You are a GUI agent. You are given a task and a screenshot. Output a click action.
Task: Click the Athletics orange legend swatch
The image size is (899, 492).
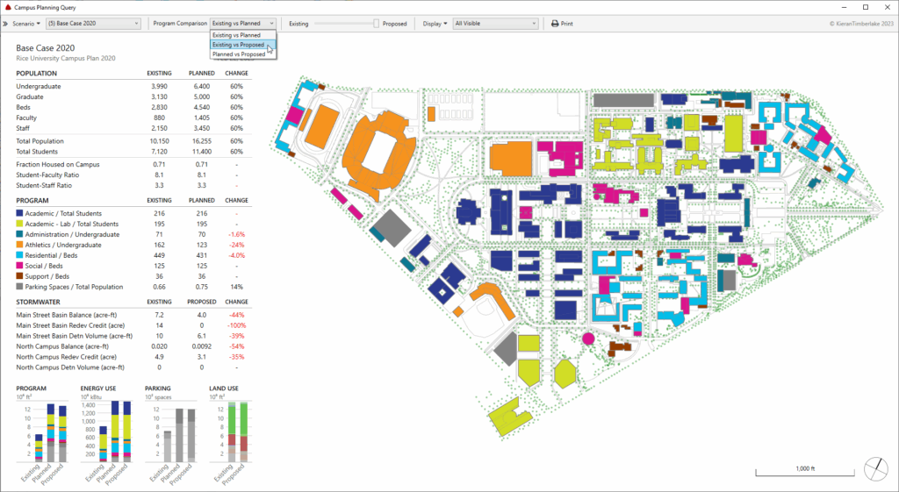click(x=20, y=246)
